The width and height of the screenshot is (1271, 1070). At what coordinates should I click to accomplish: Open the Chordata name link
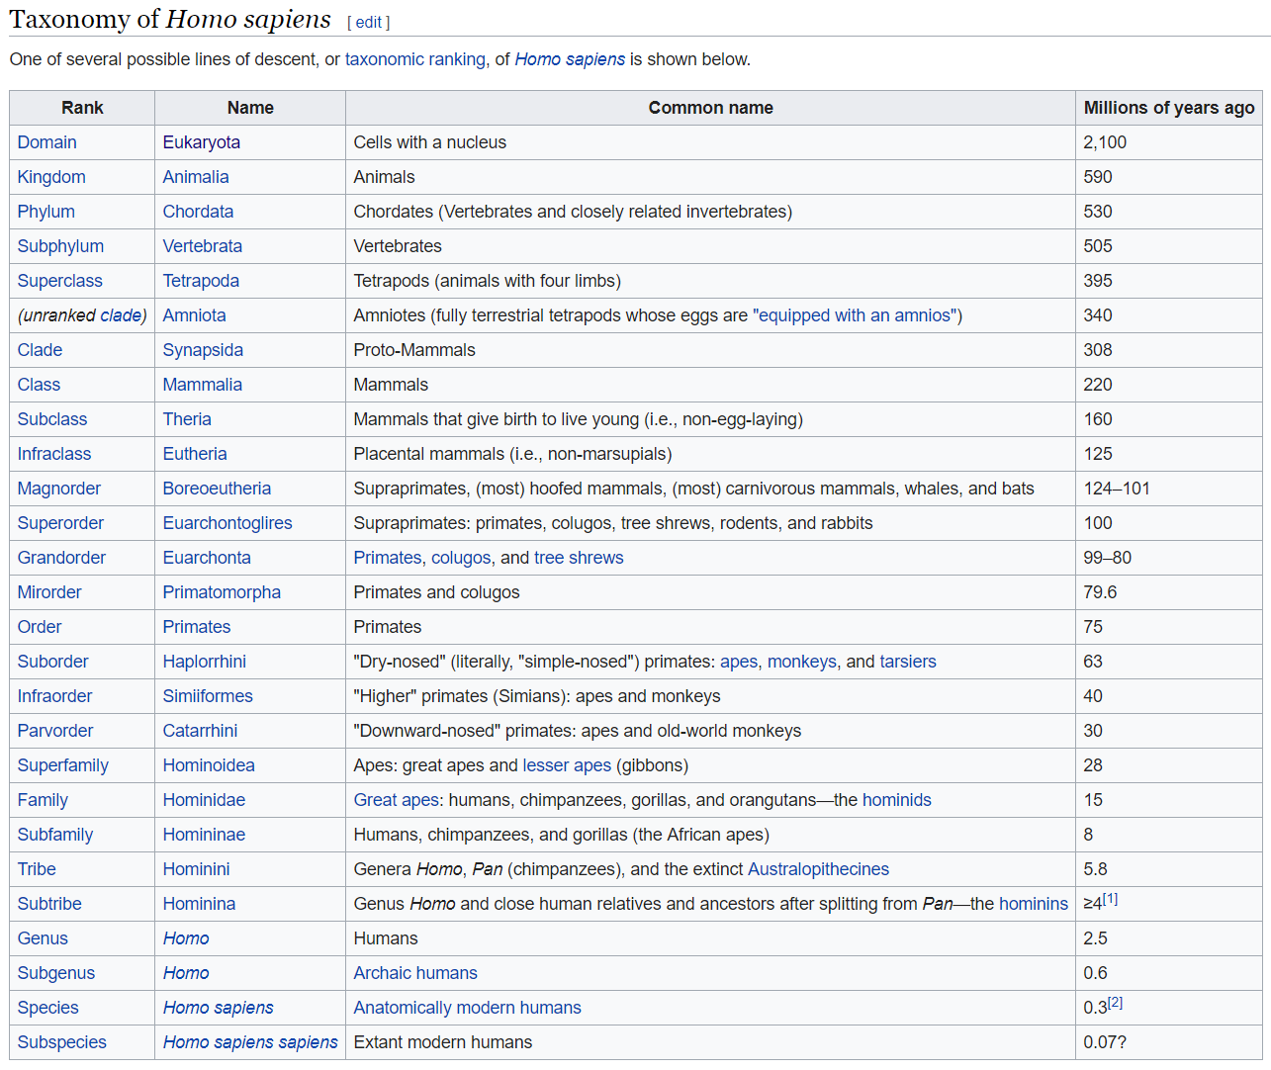(x=198, y=212)
